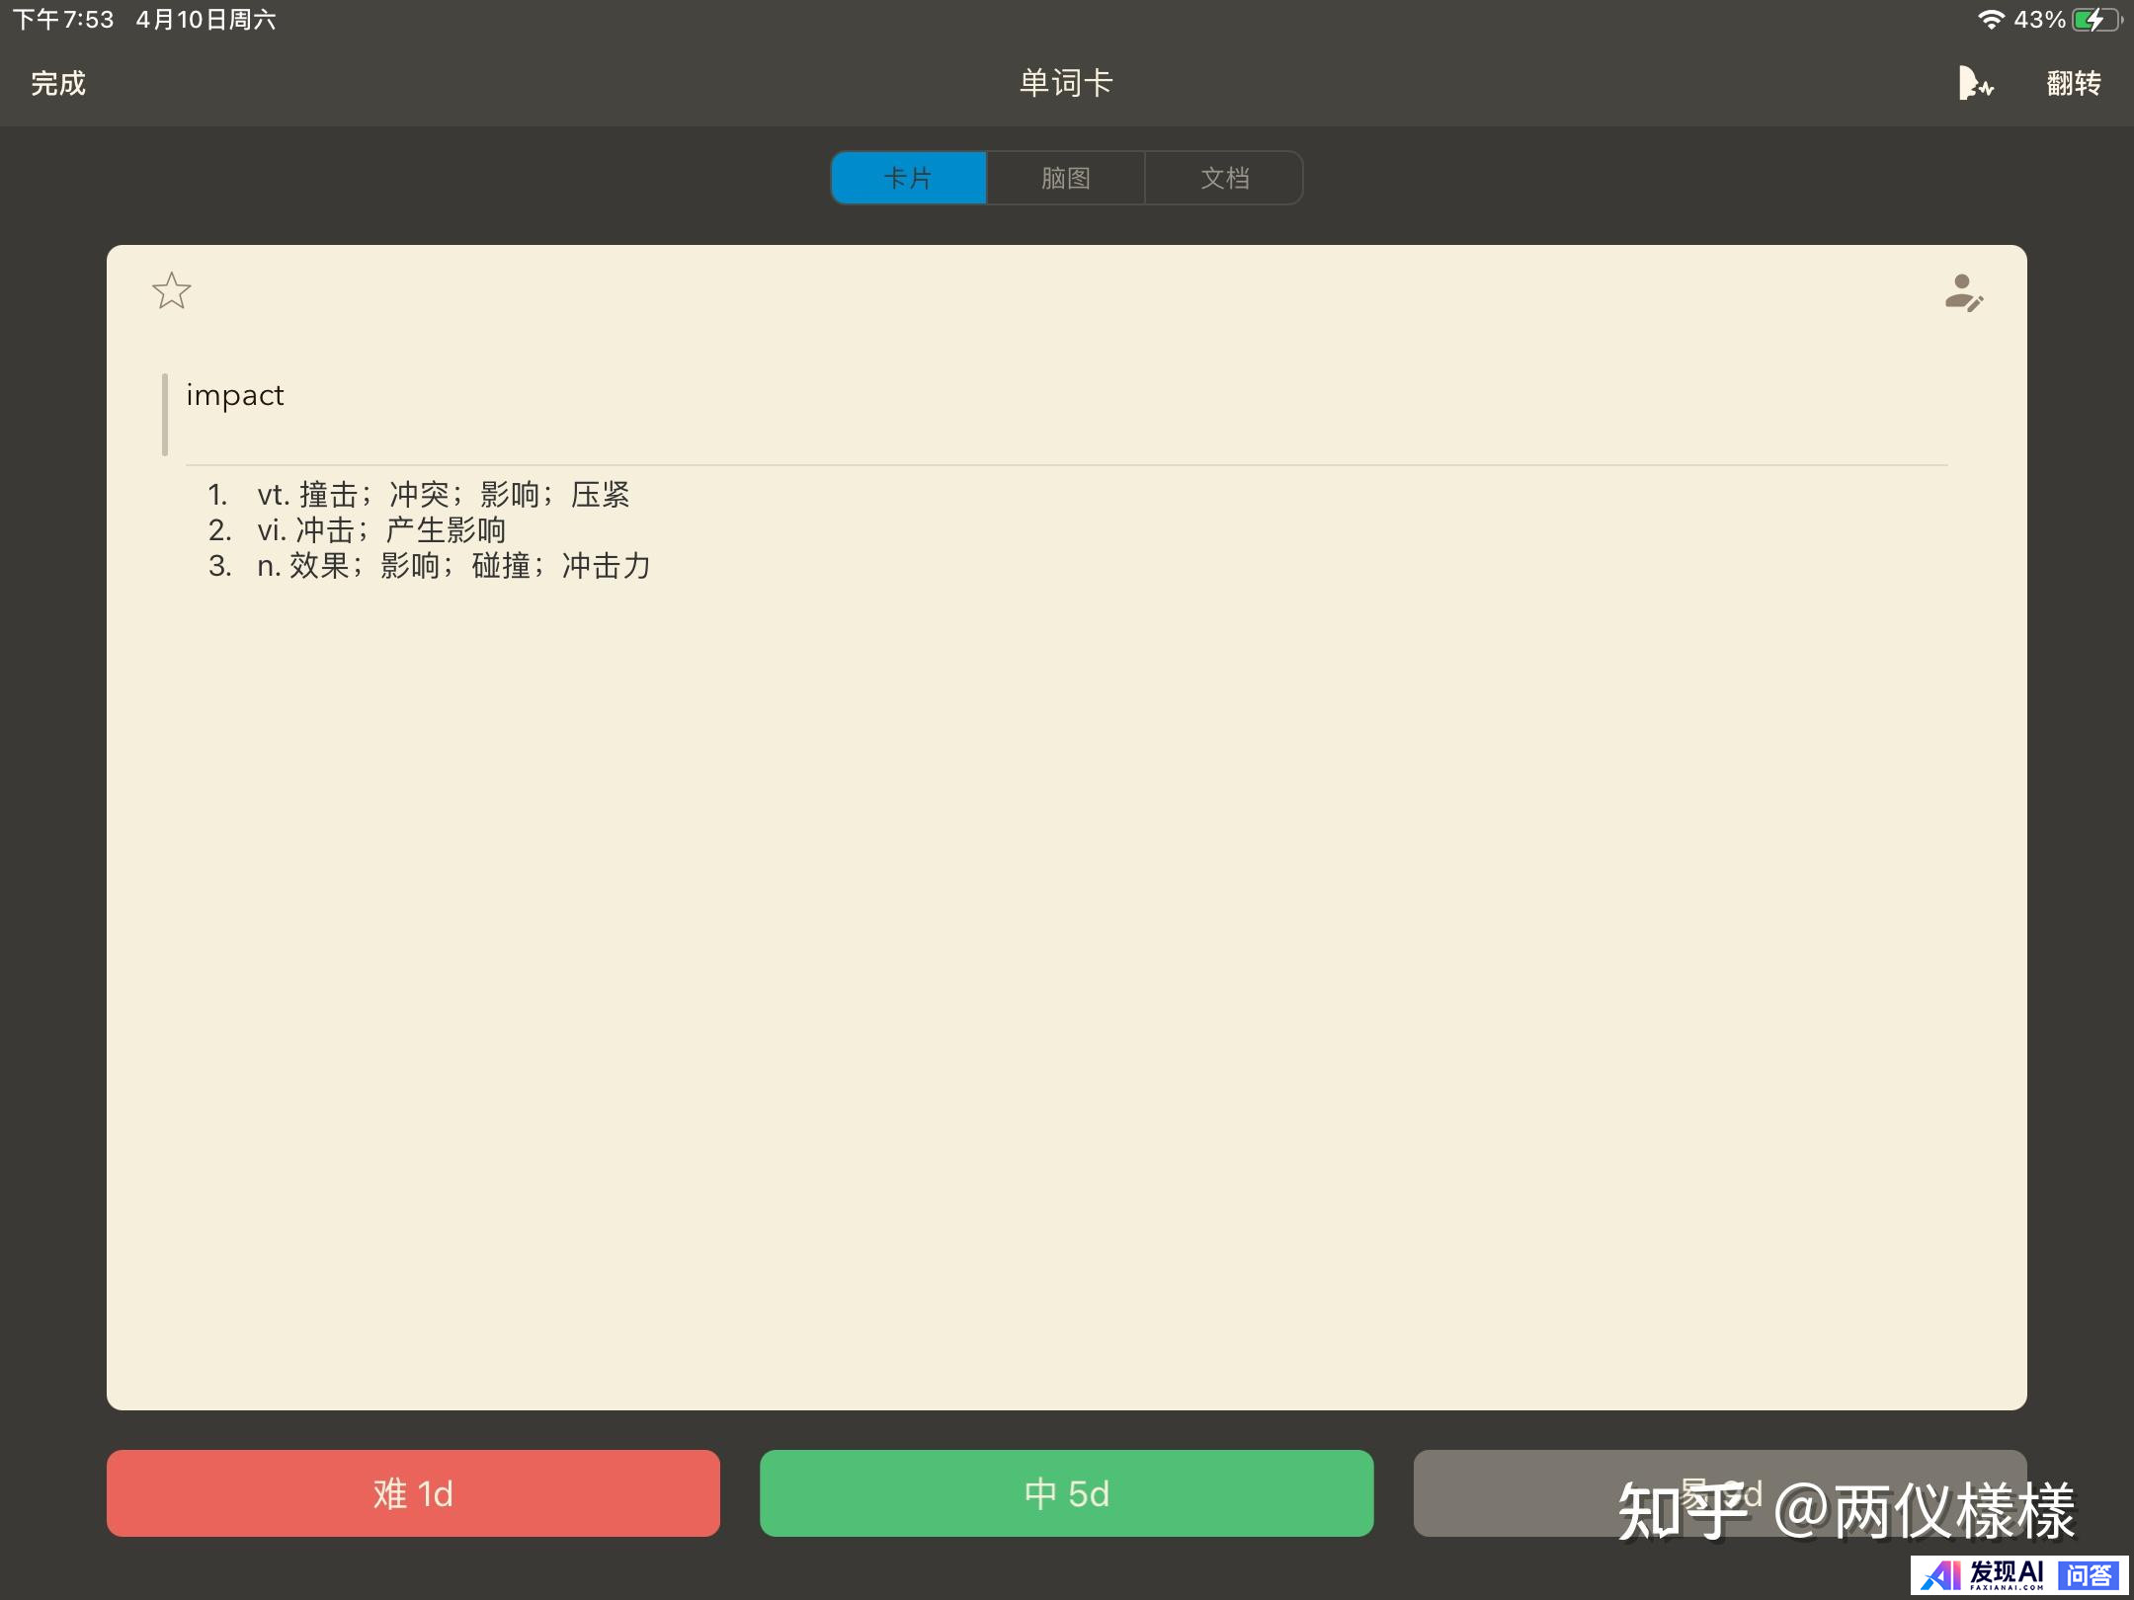Select the 卡片 tab
This screenshot has width=2134, height=1600.
point(909,179)
